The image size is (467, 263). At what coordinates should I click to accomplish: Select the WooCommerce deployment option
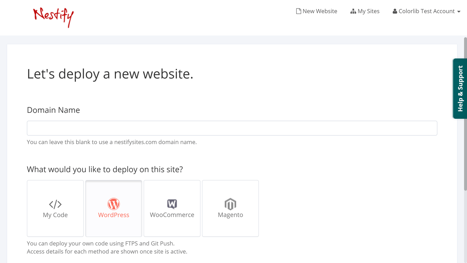coord(172,208)
